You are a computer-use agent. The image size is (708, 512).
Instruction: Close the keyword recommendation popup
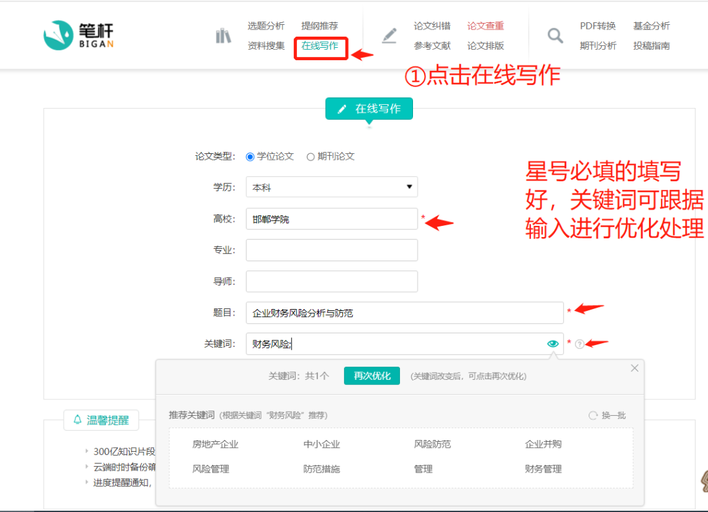click(x=634, y=369)
